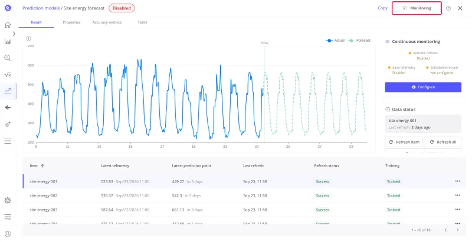Open the bar chart dashboards sidebar icon
Image resolution: width=472 pixels, height=242 pixels.
(x=8, y=41)
